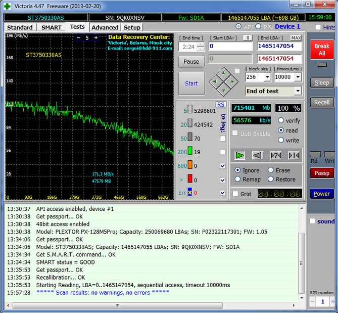The height and width of the screenshot is (313, 338).
Task: Select the butterfly scan mode icon
Action: pyautogui.click(x=294, y=155)
